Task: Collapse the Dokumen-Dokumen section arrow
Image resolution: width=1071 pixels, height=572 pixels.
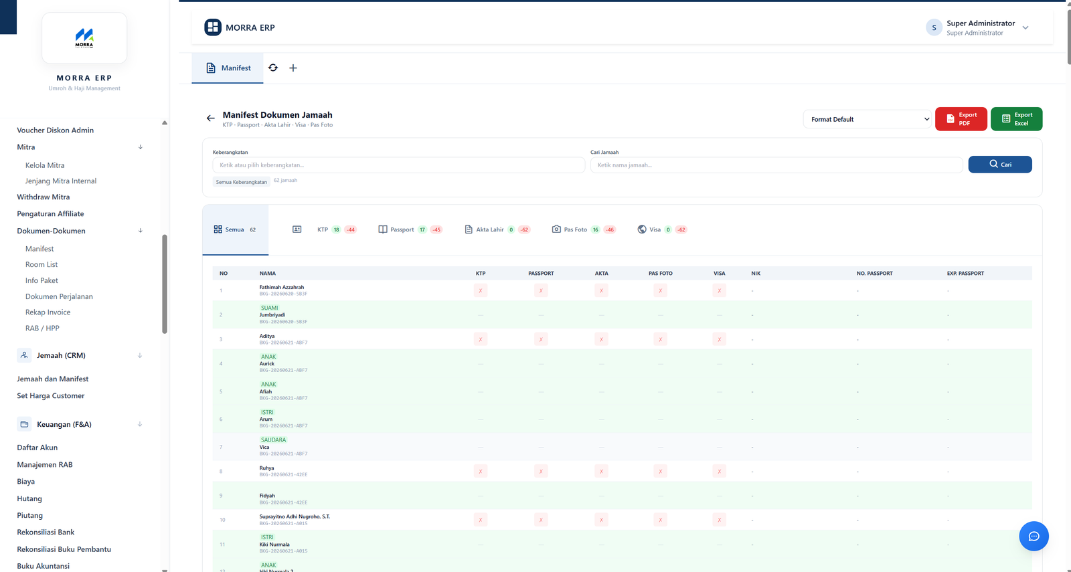Action: point(141,231)
